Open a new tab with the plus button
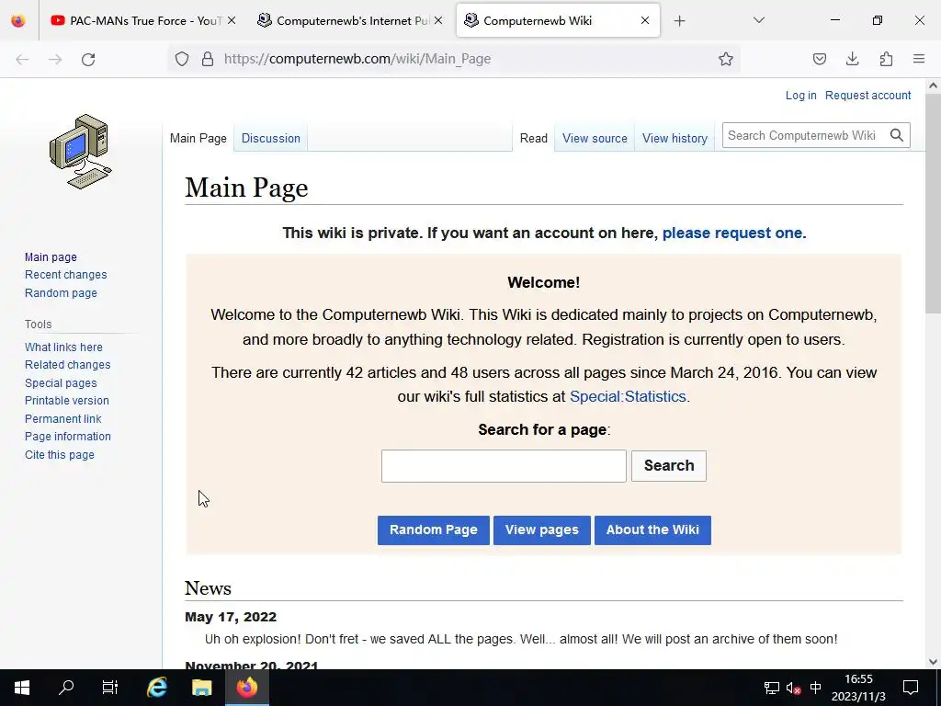This screenshot has height=706, width=941. [x=679, y=21]
